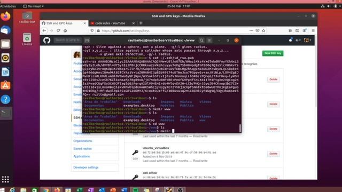
Task: Launch LibreOffice Writer from the dock
Action: click(x=5, y=72)
